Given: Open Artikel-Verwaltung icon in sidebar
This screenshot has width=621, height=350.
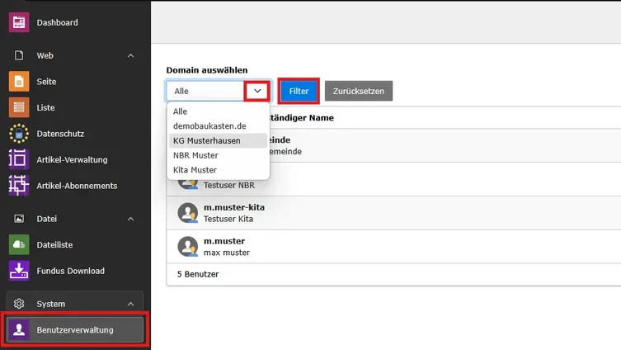Looking at the screenshot, I should (x=18, y=159).
